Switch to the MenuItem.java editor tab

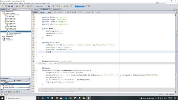tap(56, 10)
